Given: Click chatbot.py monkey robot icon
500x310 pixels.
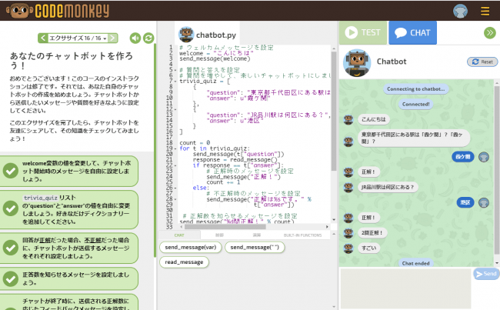Looking at the screenshot, I should point(186,35).
